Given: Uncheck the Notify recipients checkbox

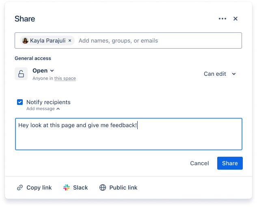Looking at the screenshot, I should coord(20,102).
